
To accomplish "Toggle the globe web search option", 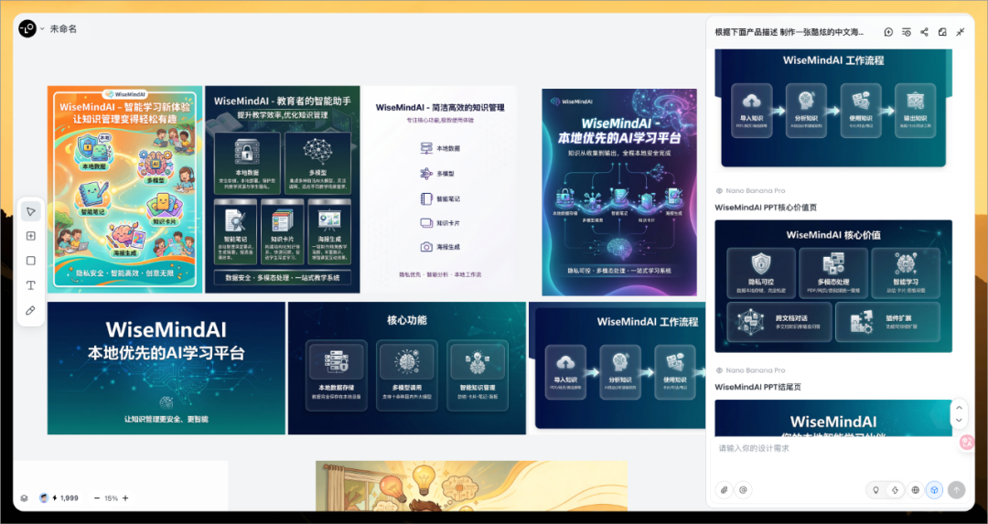I will coord(915,489).
